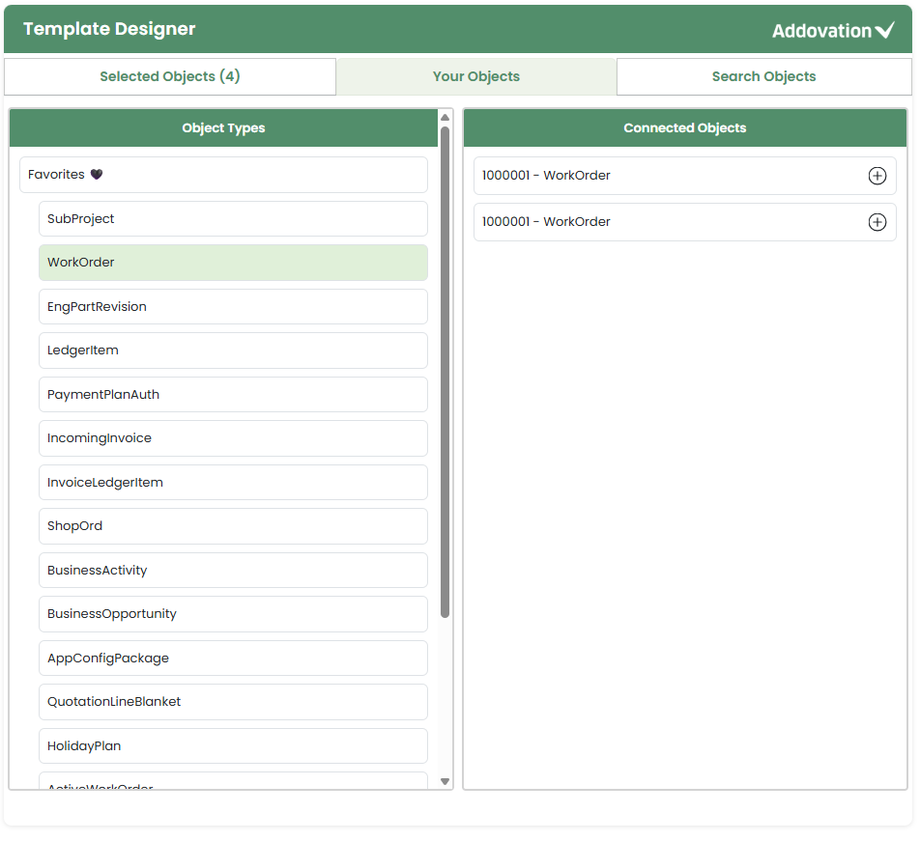Select the Your Objects tab
920x841 pixels.
[475, 76]
